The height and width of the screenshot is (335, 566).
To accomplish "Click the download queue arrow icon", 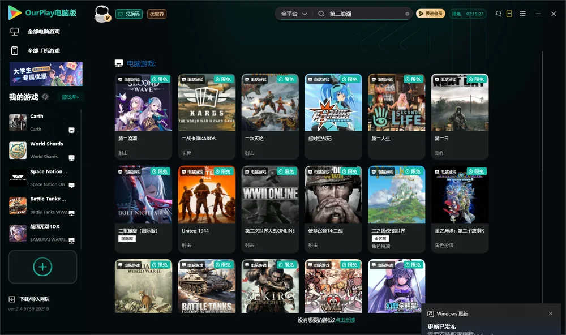I will pos(12,299).
